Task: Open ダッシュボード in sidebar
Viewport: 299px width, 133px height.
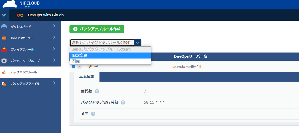Action: [21, 27]
